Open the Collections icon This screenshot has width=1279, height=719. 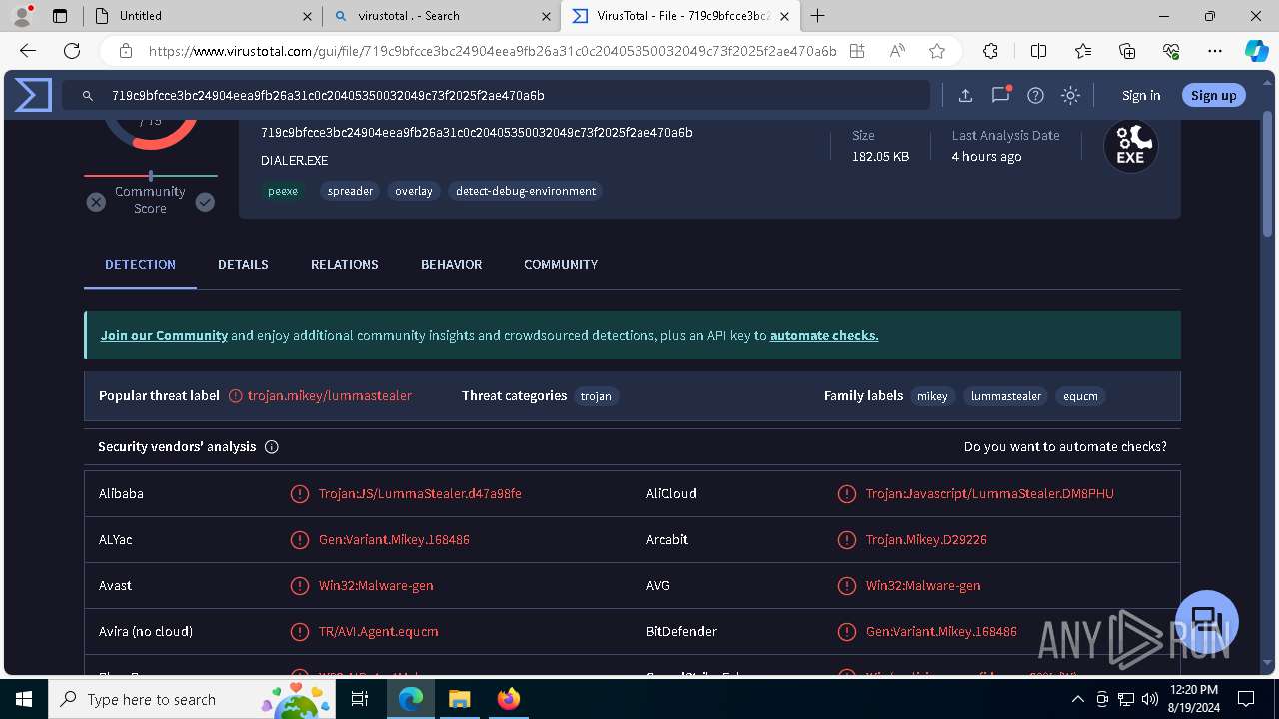click(x=1127, y=51)
